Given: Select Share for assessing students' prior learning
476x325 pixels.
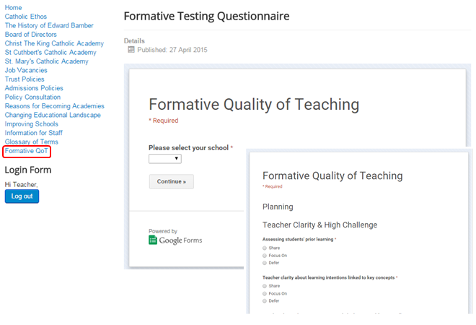Looking at the screenshot, I should tap(265, 248).
